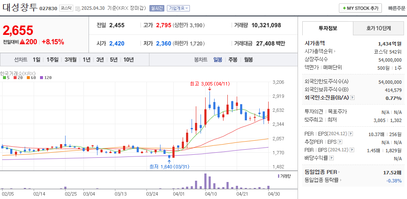This screenshot has height=199, width=407.
Task: Select the 1주일 line chart period
Action: point(52,60)
